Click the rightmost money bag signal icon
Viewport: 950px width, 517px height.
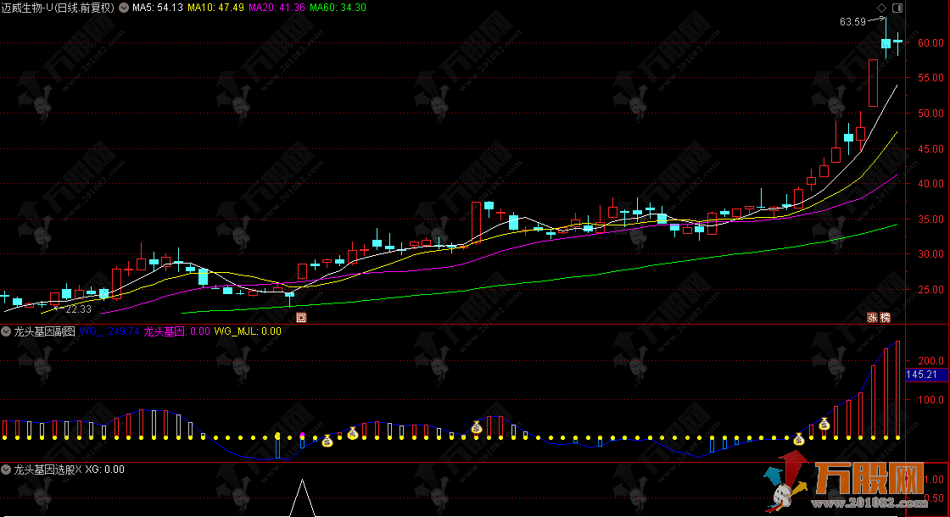point(824,424)
